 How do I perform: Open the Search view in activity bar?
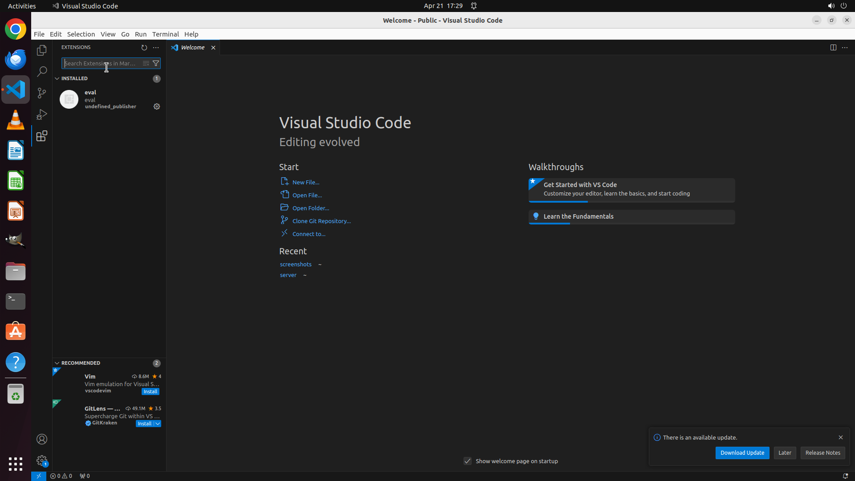41,72
